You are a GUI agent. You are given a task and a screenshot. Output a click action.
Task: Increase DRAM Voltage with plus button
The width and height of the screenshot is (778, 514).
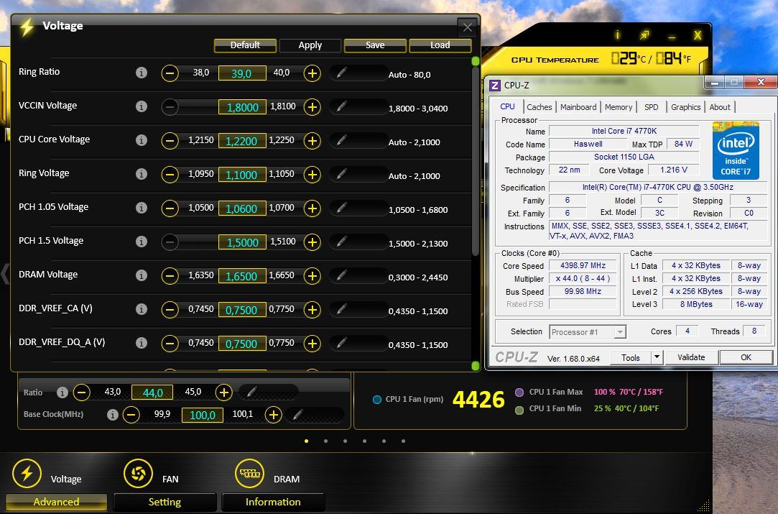coord(312,276)
